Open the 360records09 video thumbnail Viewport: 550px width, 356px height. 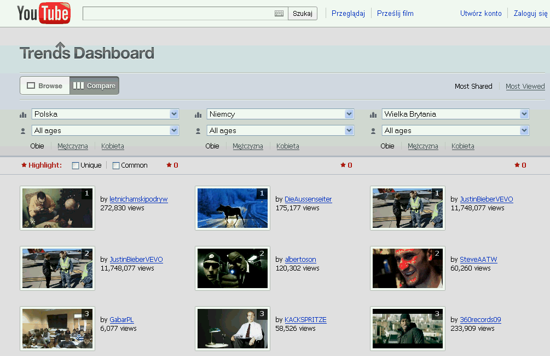pos(408,329)
